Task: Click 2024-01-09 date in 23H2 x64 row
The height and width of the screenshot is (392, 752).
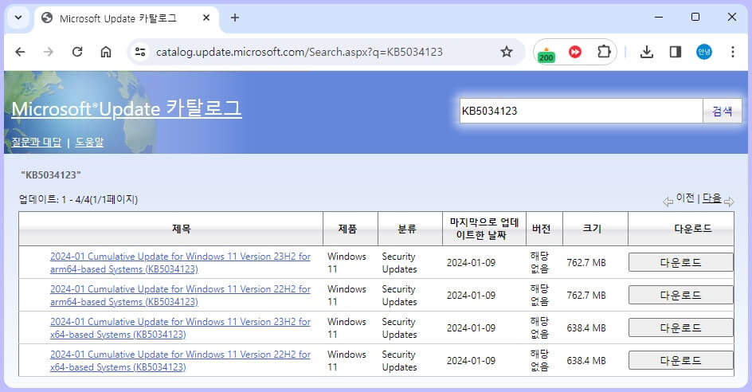Action: click(x=471, y=327)
